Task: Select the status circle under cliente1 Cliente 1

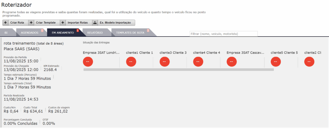Action: [131, 62]
